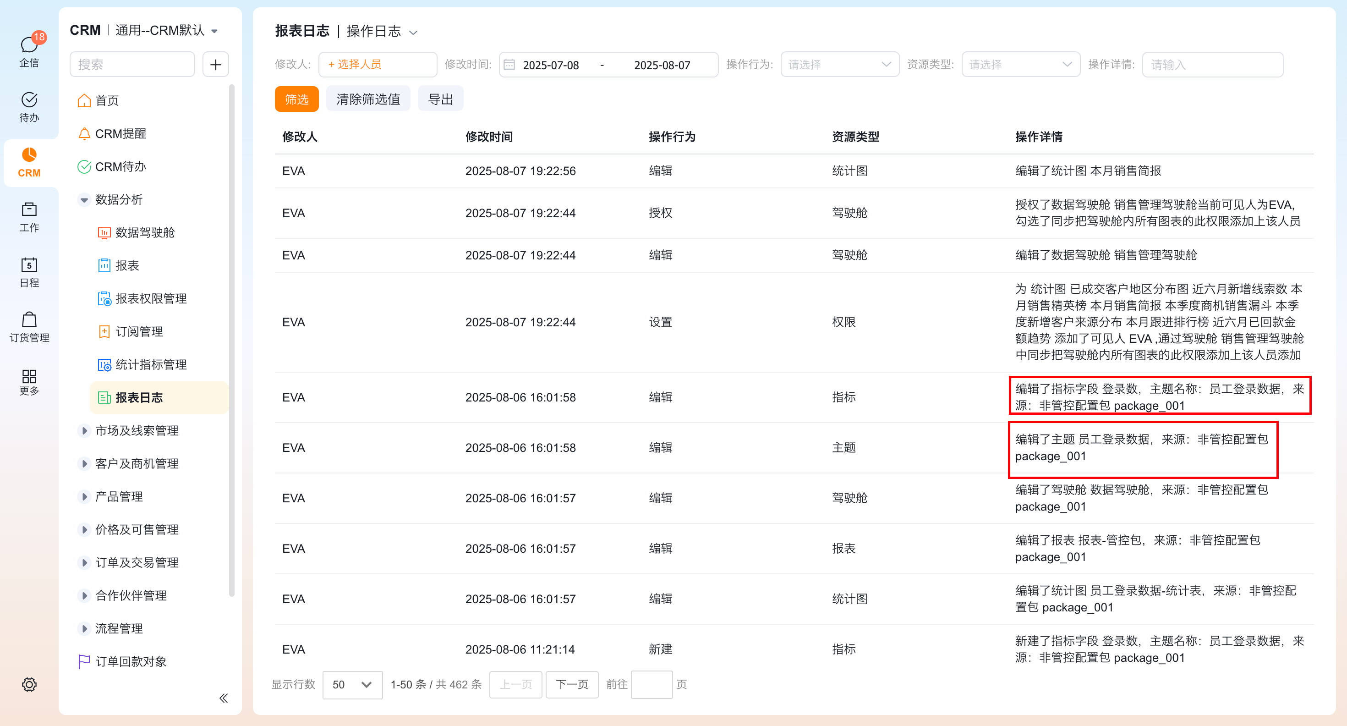
Task: Open the 企信 chat icon
Action: pos(29,45)
